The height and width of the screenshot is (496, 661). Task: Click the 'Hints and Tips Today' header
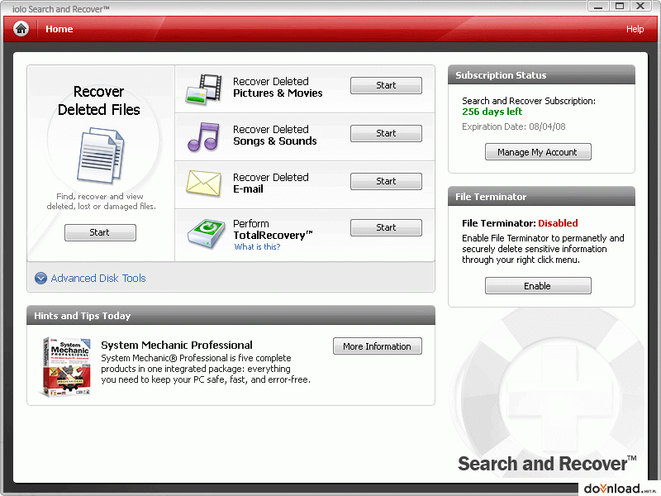coord(231,316)
